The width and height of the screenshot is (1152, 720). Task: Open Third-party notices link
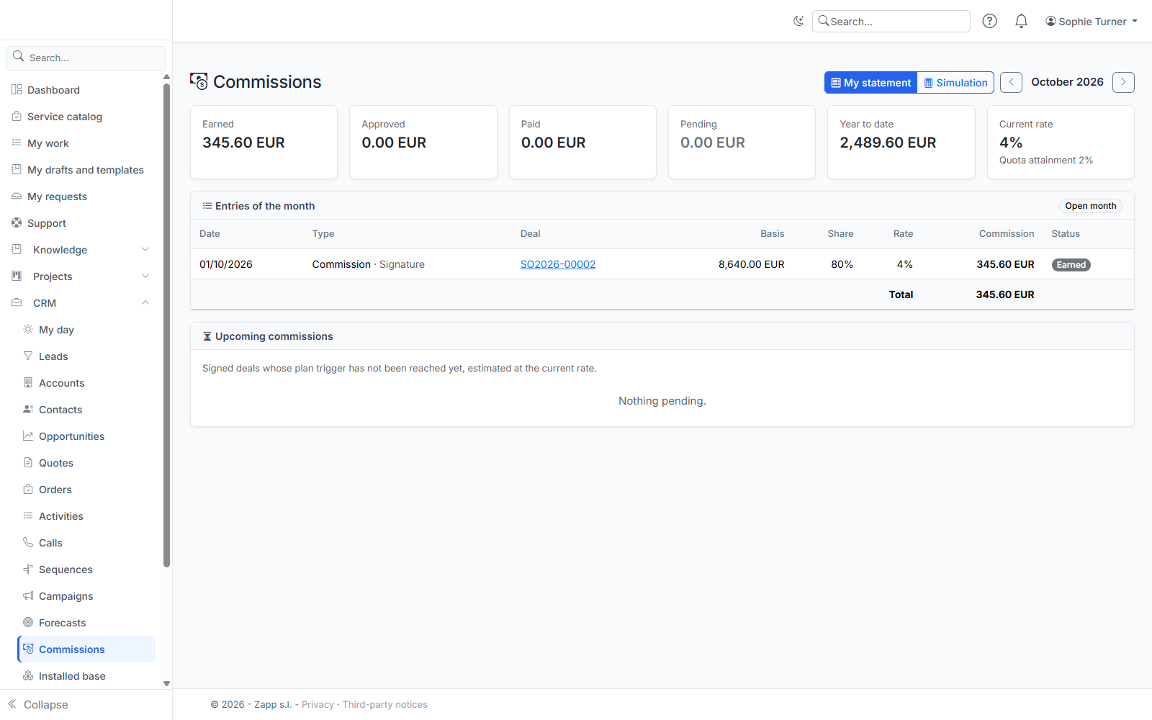click(x=385, y=705)
